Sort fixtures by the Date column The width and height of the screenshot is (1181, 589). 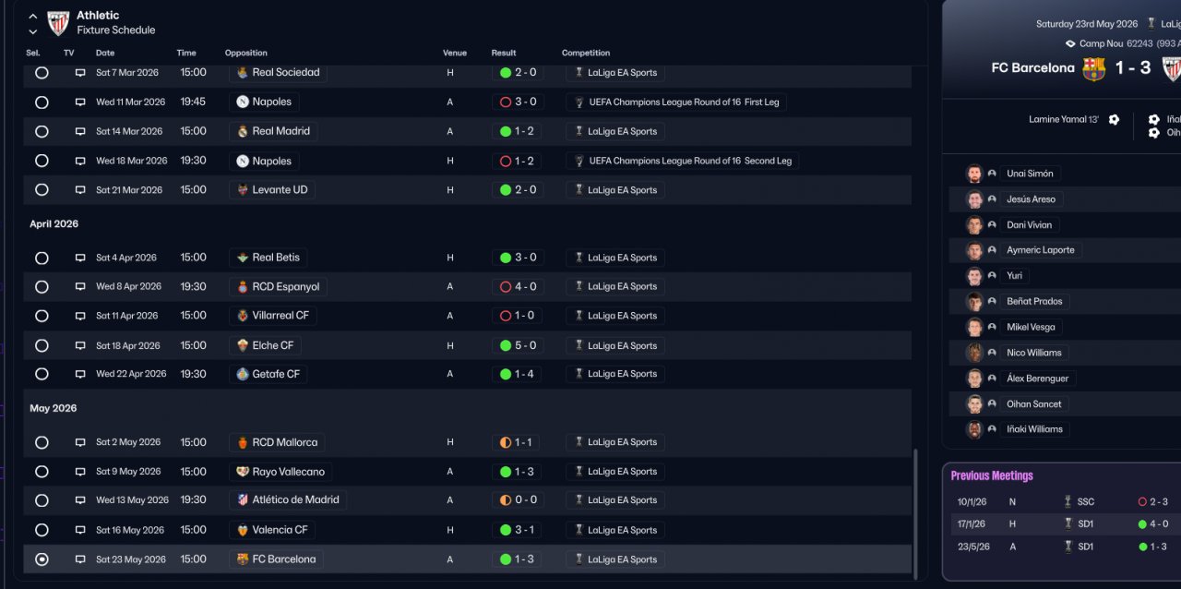click(x=105, y=53)
